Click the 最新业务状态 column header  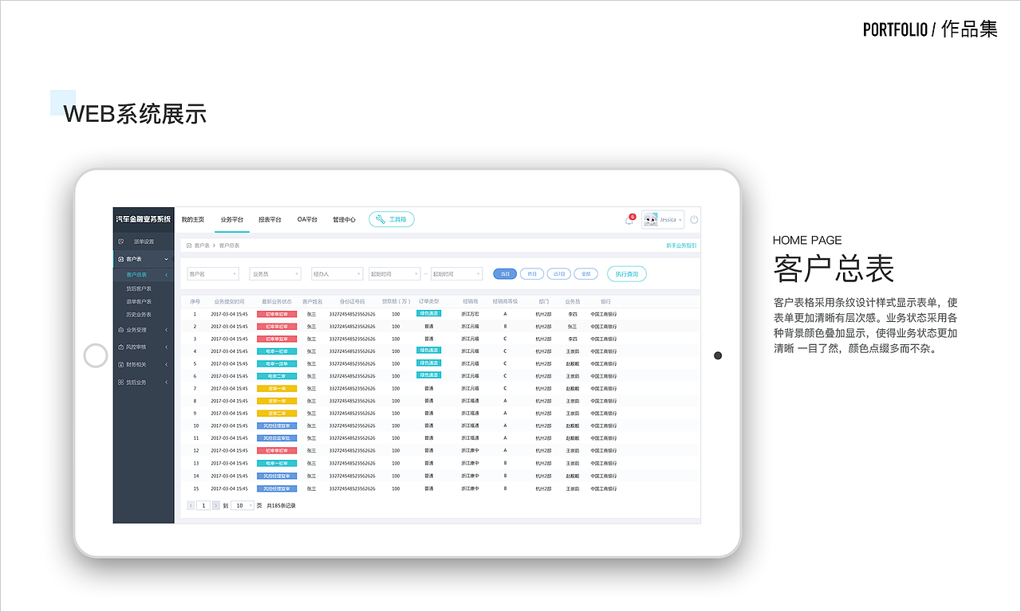277,301
